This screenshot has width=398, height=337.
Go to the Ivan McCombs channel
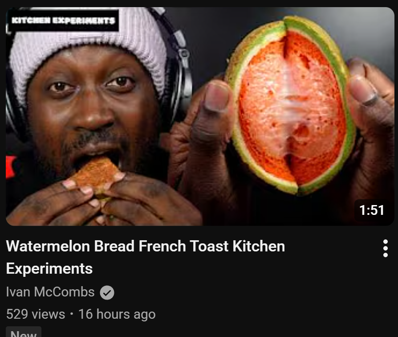point(50,292)
